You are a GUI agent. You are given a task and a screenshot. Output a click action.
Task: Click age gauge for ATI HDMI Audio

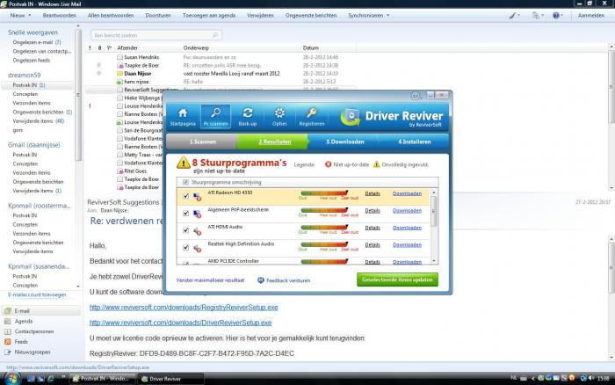click(324, 228)
